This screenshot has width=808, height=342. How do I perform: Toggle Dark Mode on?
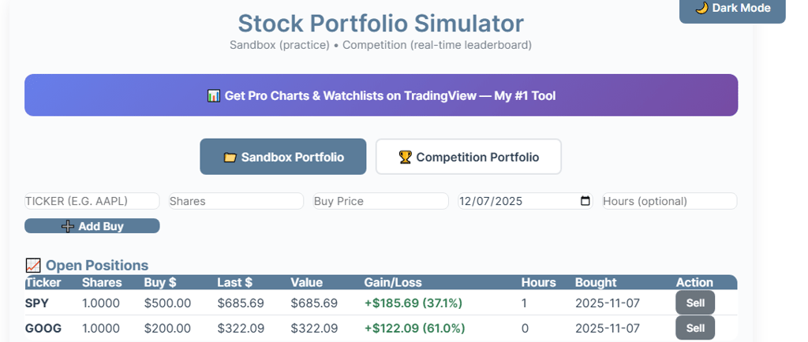tap(731, 9)
